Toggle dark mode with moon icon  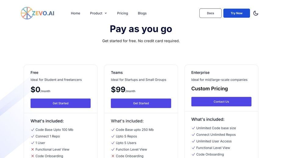[x=255, y=13]
